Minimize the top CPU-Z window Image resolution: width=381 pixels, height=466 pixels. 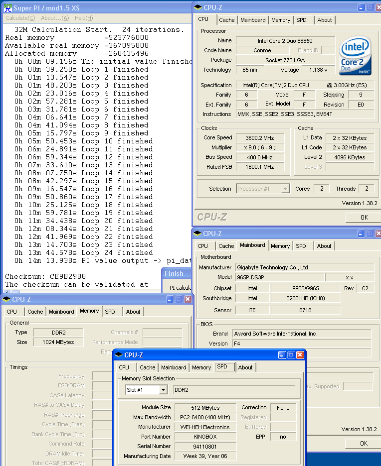[x=361, y=7]
